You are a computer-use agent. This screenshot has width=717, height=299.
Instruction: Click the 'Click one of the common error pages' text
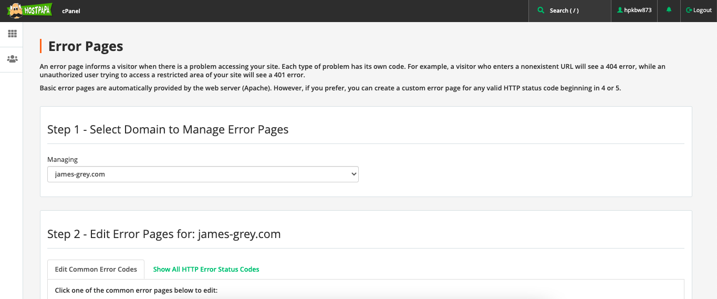(136, 290)
